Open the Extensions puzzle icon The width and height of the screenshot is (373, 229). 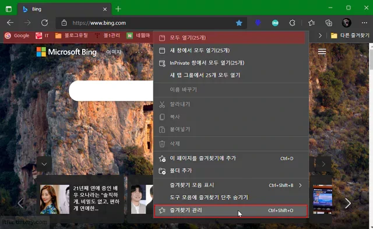tap(292, 23)
